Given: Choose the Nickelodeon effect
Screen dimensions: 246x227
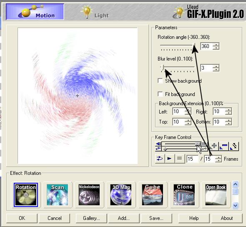Looking at the screenshot, I should pyautogui.click(x=89, y=195).
